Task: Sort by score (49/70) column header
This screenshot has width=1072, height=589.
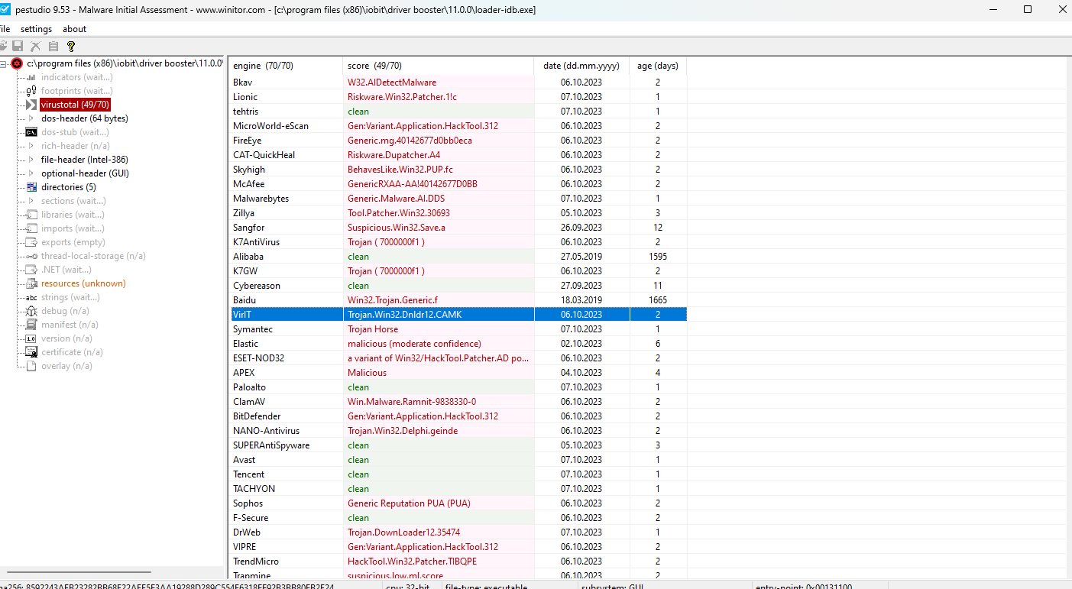Action: [x=438, y=66]
